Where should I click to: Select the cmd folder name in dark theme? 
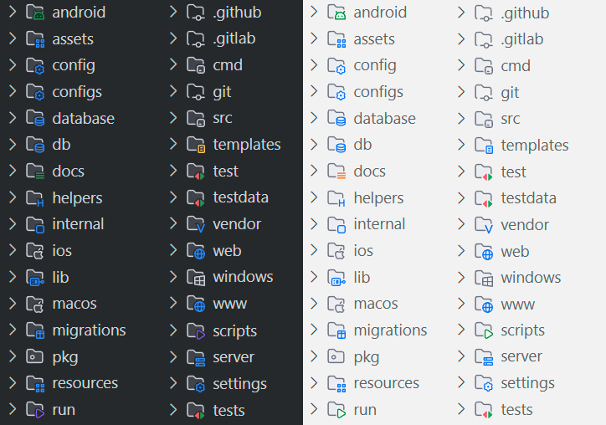click(228, 65)
